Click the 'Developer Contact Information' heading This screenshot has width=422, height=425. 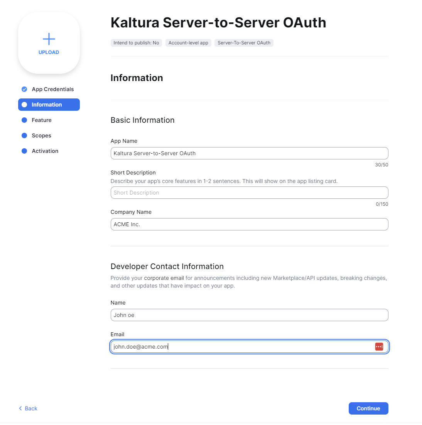(x=167, y=266)
